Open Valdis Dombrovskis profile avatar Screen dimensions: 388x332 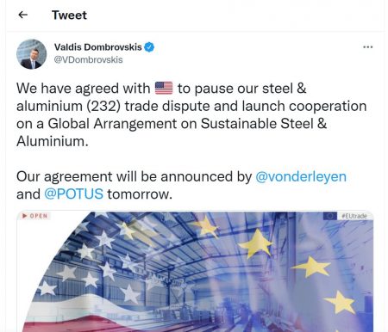(x=32, y=54)
